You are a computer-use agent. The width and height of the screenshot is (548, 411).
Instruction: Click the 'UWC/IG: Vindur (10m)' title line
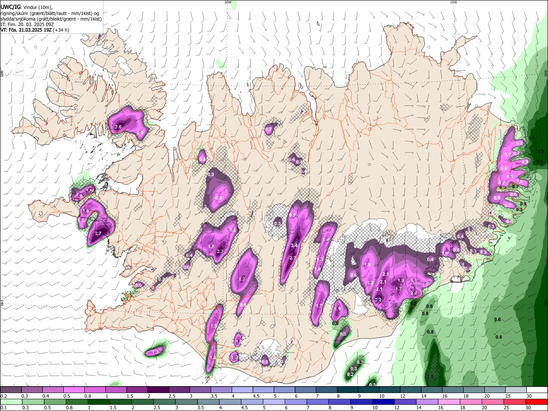[26, 7]
